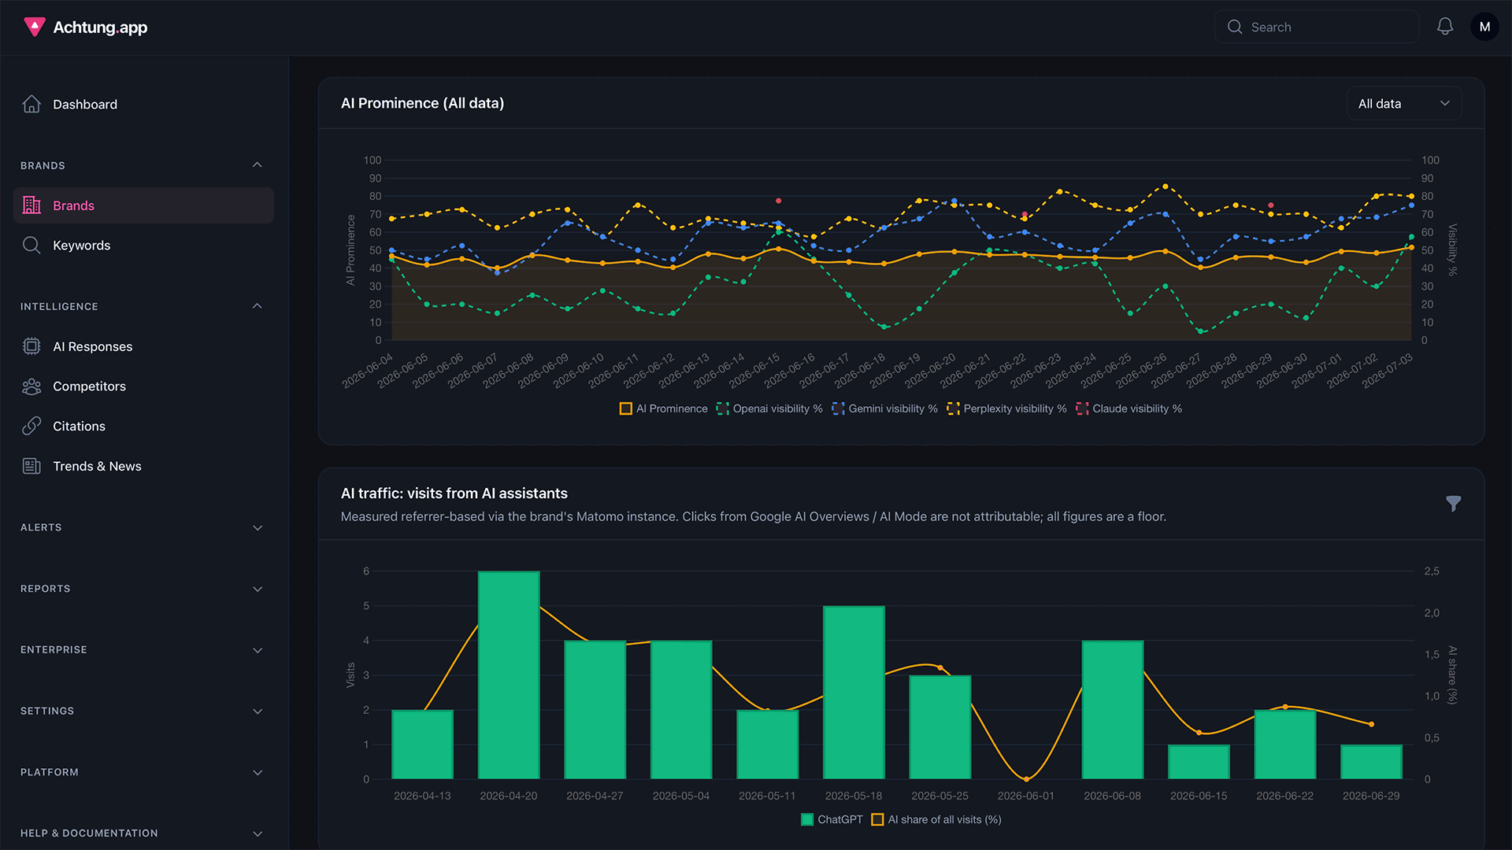1512x850 pixels.
Task: Click the Competitors people icon
Action: [31, 386]
